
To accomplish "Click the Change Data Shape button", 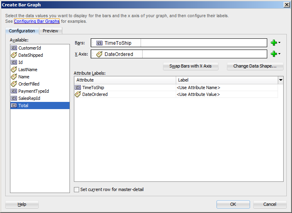I will (255, 66).
